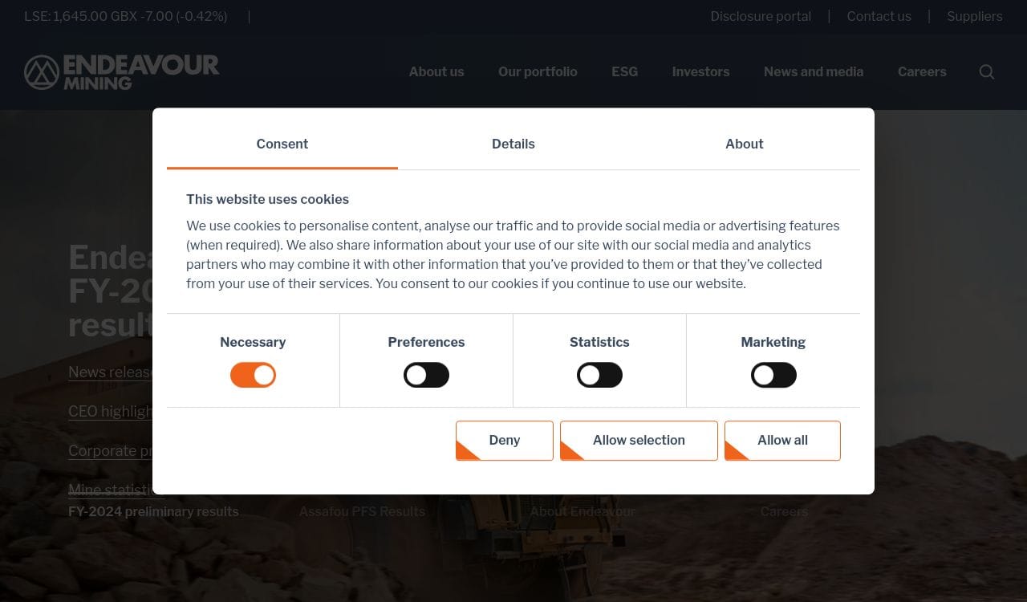Open the About tab in cookie dialog
The image size is (1027, 602).
(744, 144)
